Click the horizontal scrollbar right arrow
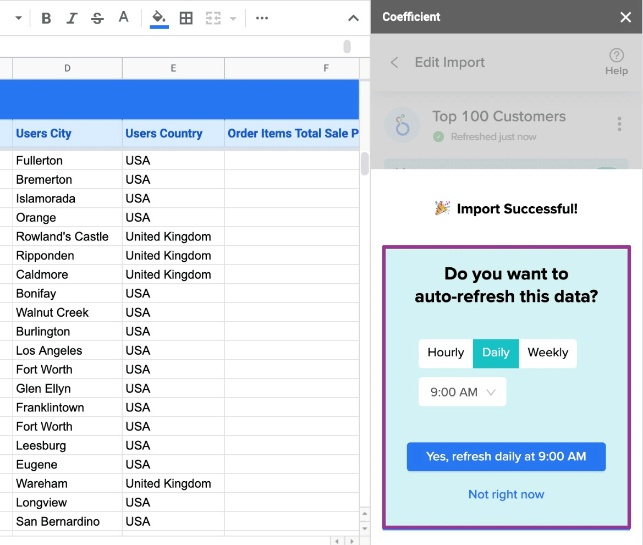This screenshot has height=545, width=643. [x=352, y=541]
